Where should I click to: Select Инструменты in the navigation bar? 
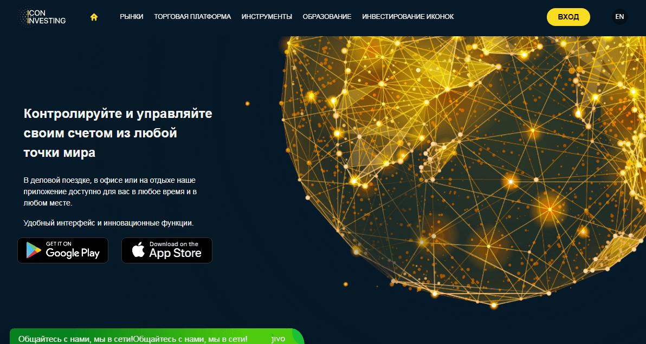[267, 17]
